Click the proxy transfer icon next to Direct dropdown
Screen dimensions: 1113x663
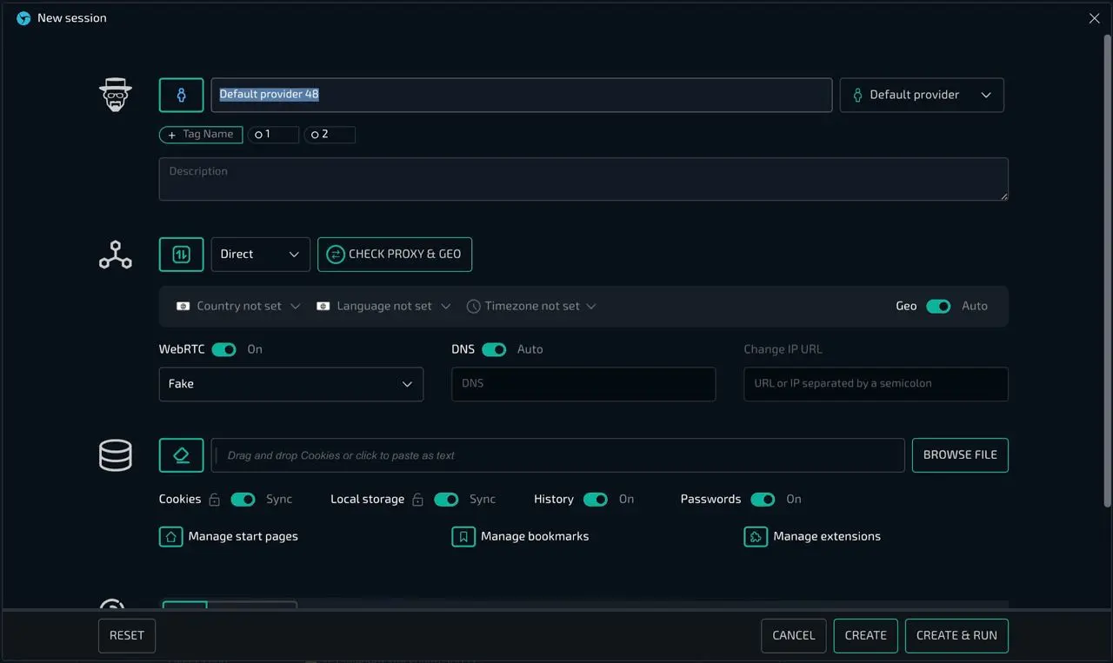pyautogui.click(x=181, y=255)
